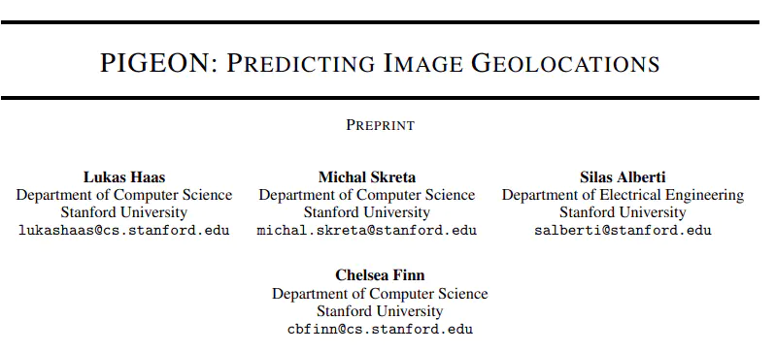Click Stanford University under Lukas Haas
The image size is (775, 352).
124,212
